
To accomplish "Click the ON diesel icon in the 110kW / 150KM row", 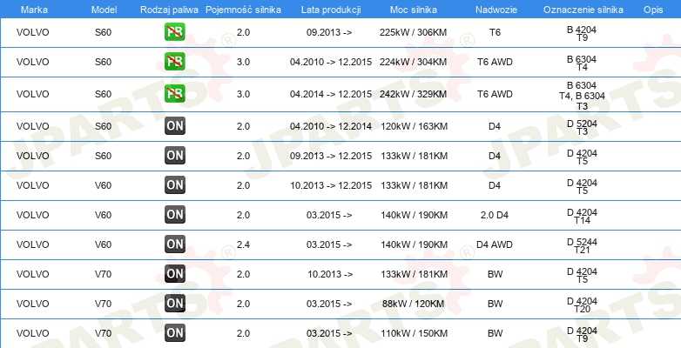I will tap(174, 333).
